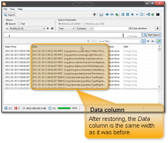Open the File menu
Screen dimensions: 168x143
point(5,9)
